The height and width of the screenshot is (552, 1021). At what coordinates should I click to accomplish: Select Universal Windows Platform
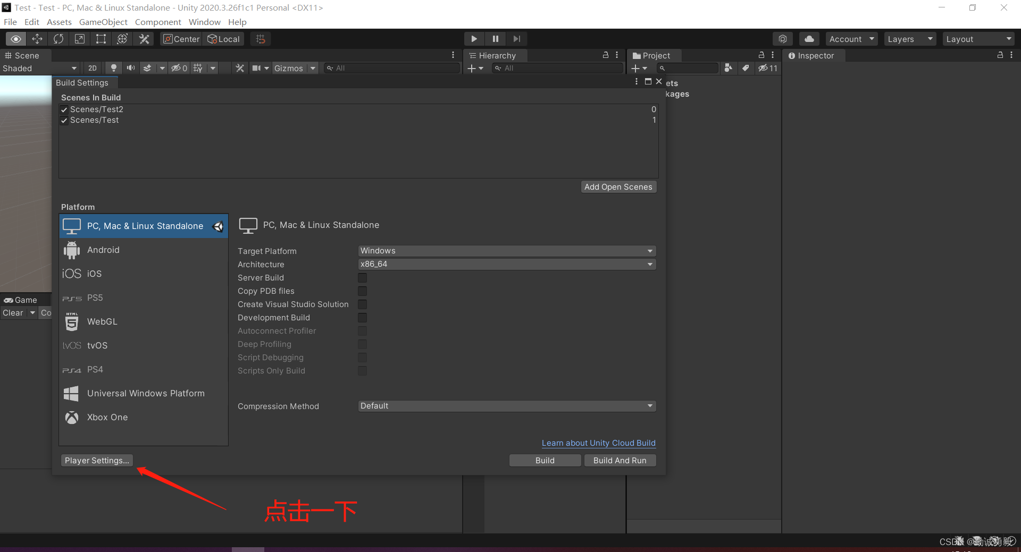[144, 393]
